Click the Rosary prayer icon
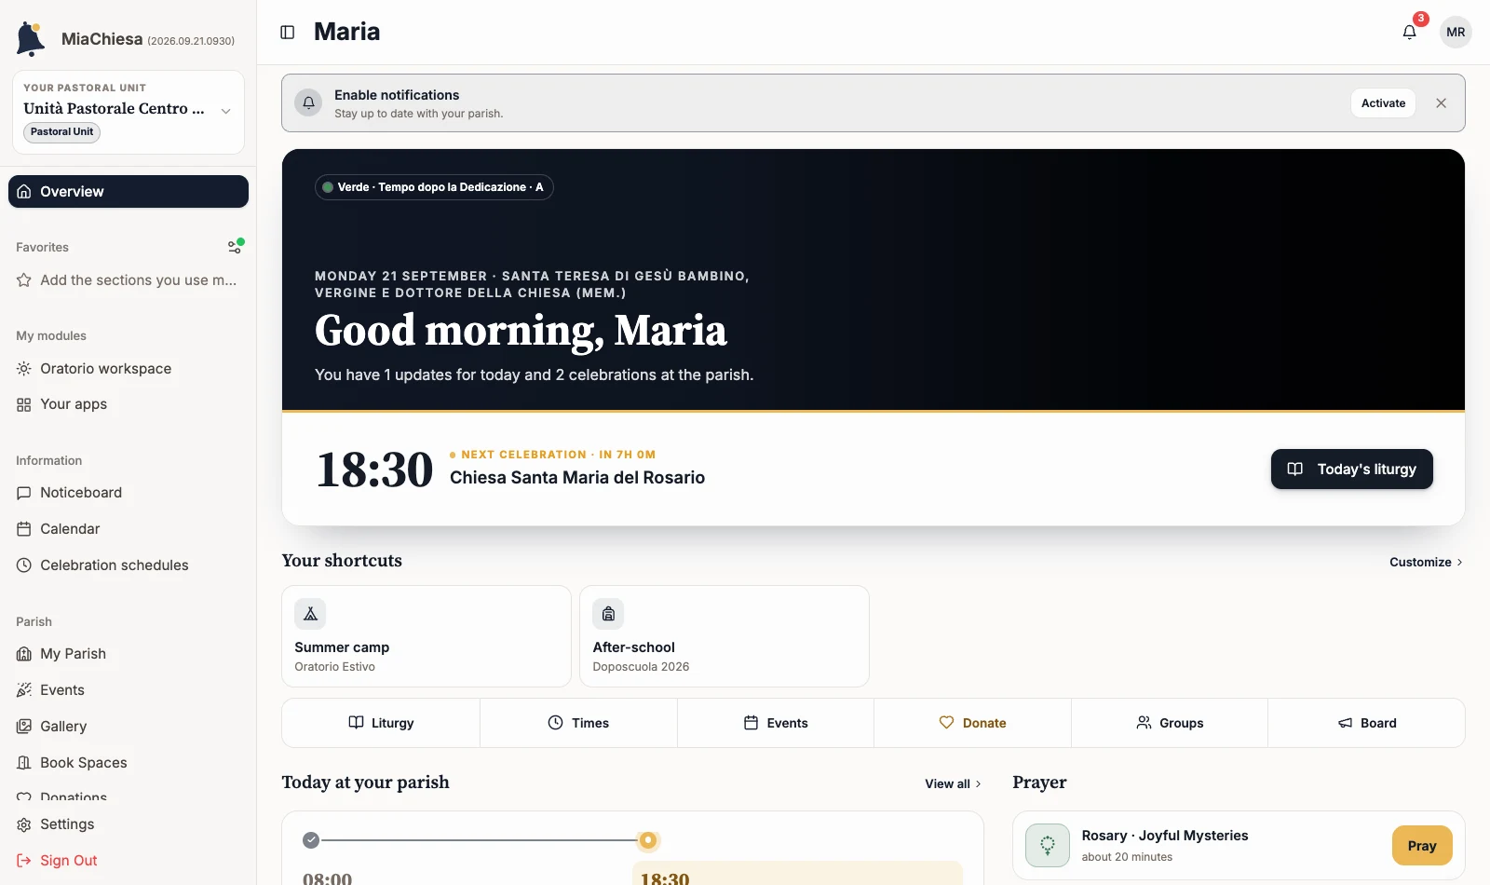Image resolution: width=1490 pixels, height=885 pixels. (x=1048, y=845)
